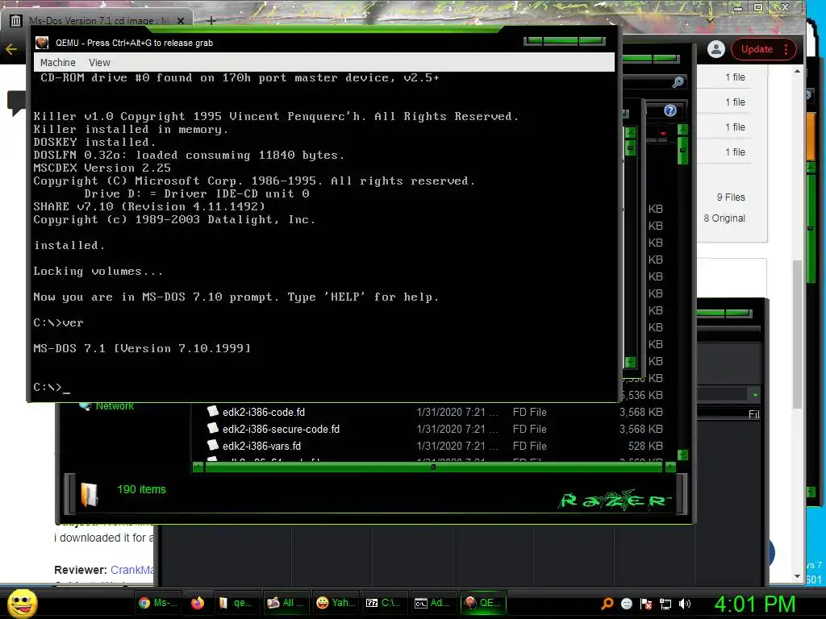Click the dropdown arrow in lower explorer window
This screenshot has width=826, height=619.
click(755, 395)
